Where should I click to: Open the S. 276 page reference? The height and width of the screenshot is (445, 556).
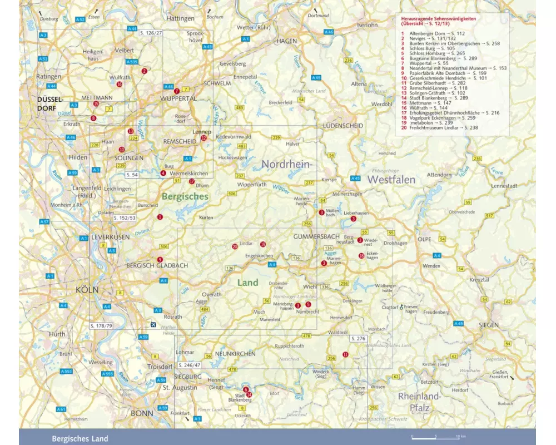(x=359, y=338)
